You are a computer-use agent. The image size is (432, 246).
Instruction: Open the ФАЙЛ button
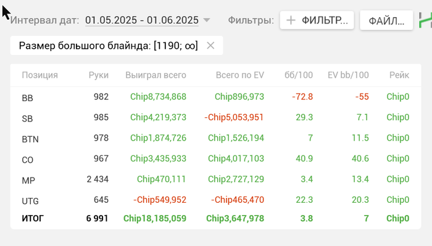pos(386,20)
